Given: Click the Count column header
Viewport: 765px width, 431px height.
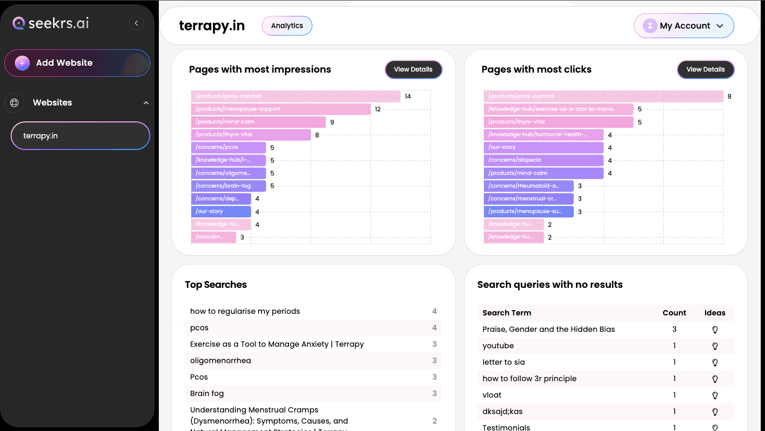Looking at the screenshot, I should [x=674, y=313].
